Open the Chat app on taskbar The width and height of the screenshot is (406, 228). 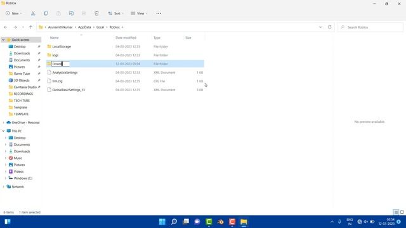point(197,222)
